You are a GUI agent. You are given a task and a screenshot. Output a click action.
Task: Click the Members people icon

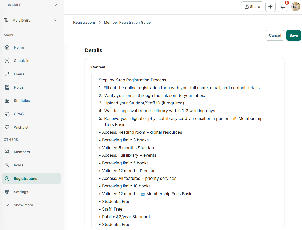tap(7, 152)
